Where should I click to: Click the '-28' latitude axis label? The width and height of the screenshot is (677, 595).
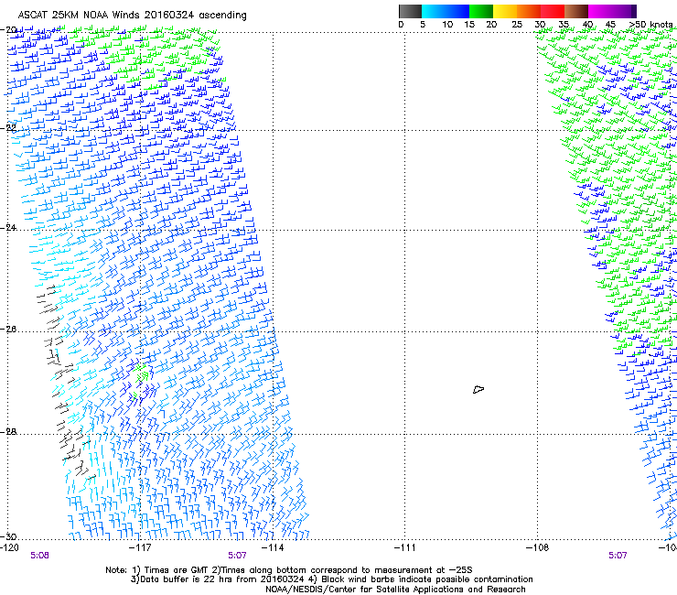point(9,432)
